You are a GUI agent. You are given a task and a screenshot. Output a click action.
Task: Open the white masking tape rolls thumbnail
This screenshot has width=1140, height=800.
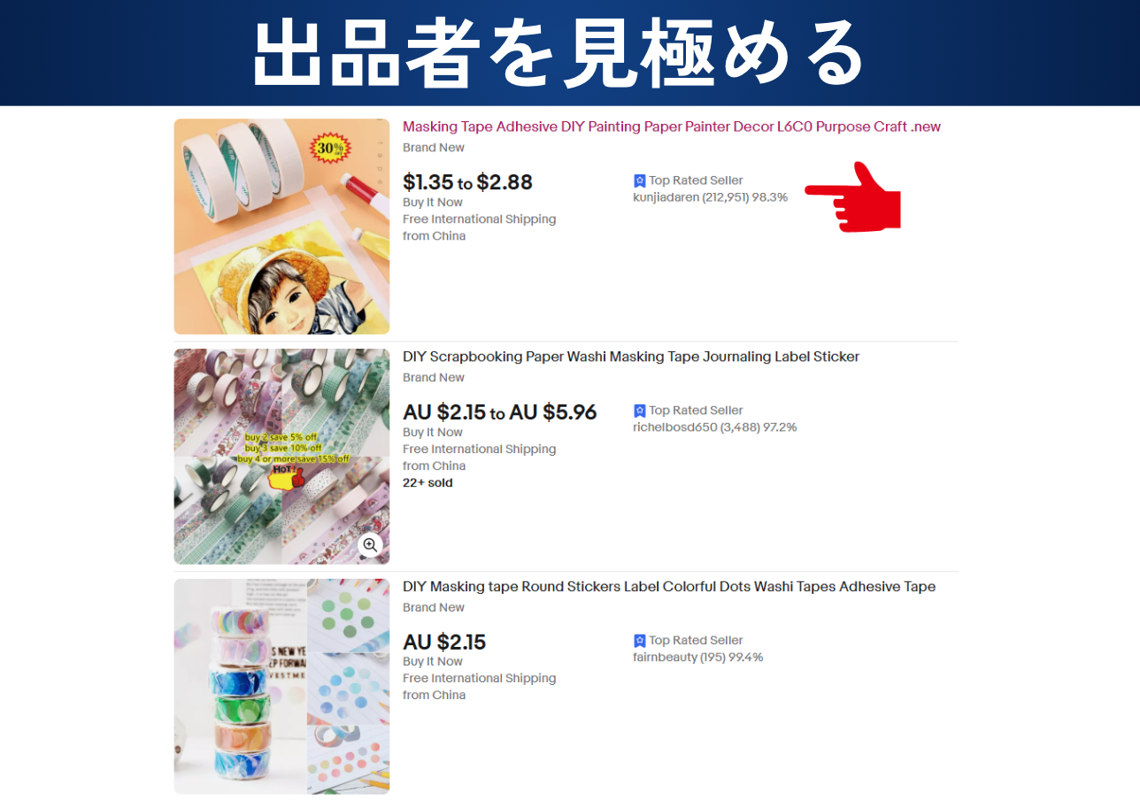click(281, 227)
